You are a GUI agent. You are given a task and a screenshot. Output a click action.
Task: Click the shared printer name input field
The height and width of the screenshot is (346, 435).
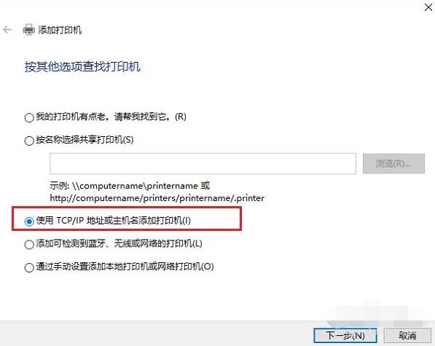pos(203,164)
